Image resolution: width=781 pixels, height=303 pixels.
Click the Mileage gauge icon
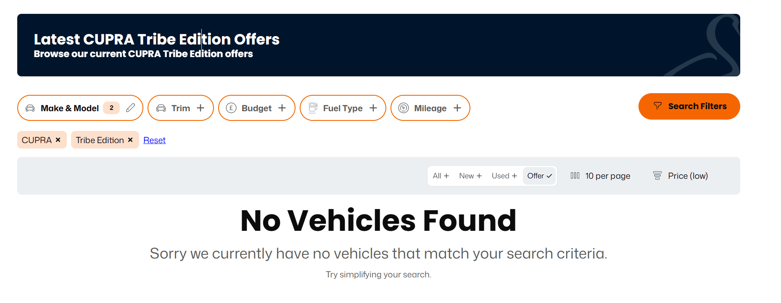(x=404, y=108)
